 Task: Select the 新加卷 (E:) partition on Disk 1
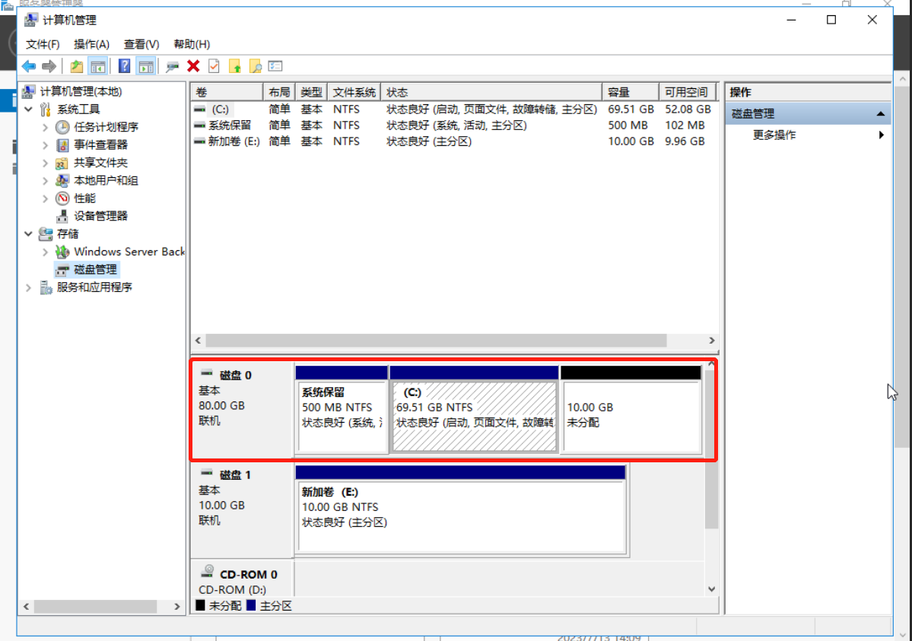[460, 507]
